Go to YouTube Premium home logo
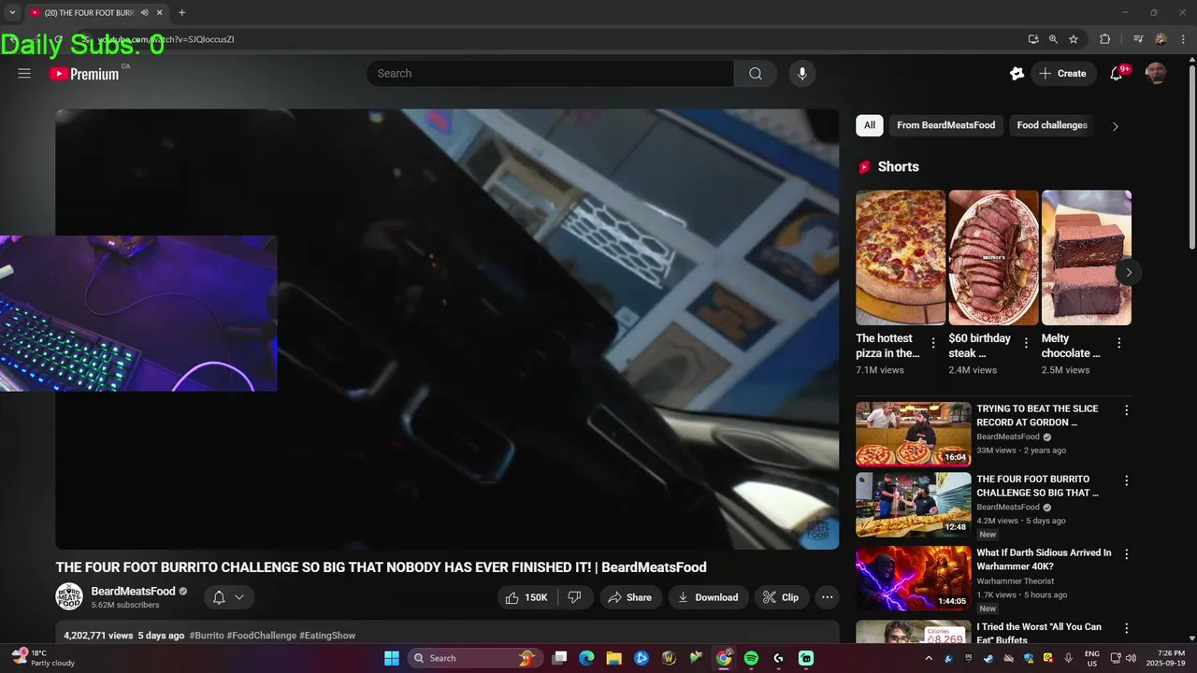This screenshot has height=673, width=1197. pyautogui.click(x=85, y=74)
